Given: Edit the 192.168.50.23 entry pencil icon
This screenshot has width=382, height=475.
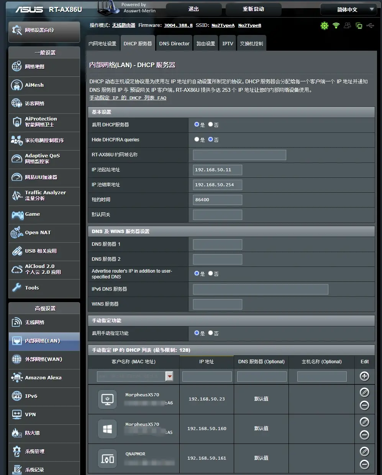Looking at the screenshot, I should tap(364, 392).
